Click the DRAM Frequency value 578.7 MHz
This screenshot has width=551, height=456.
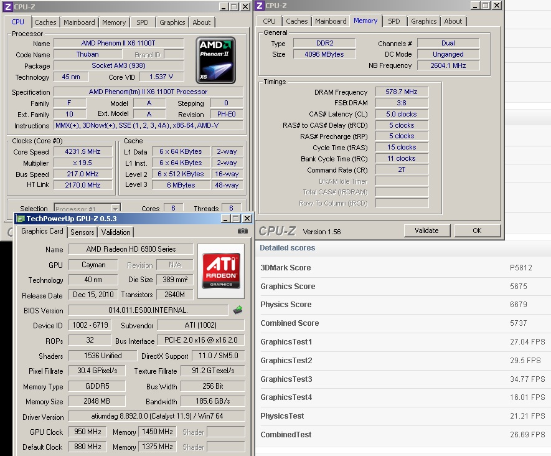pos(402,92)
